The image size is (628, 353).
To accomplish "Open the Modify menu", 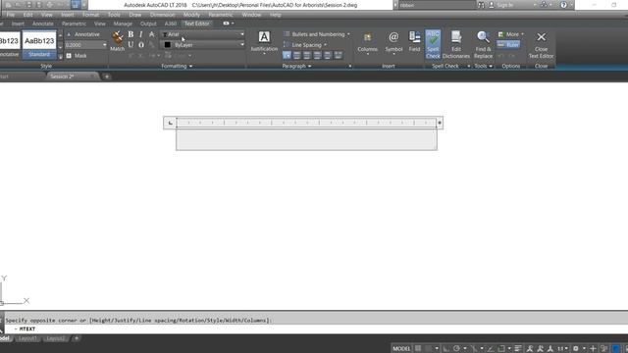I will point(191,15).
